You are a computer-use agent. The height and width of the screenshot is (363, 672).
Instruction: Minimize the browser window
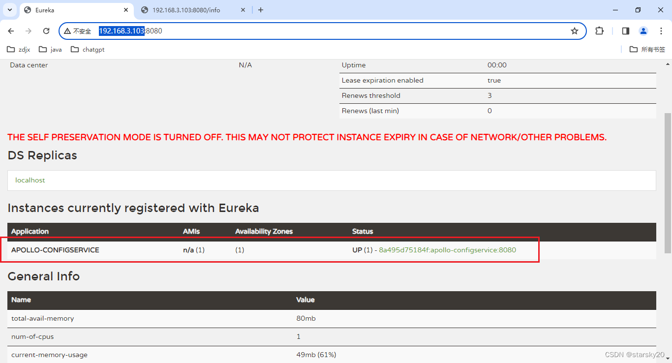click(x=615, y=10)
